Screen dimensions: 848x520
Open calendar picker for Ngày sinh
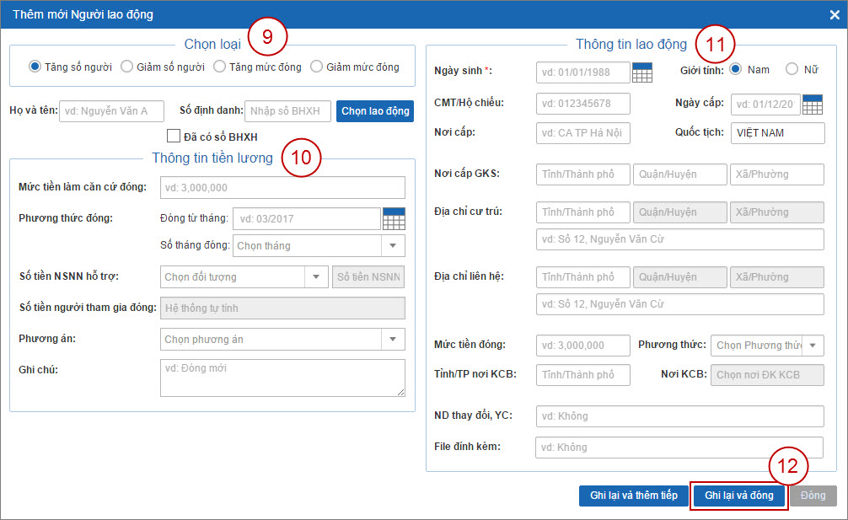[x=642, y=72]
